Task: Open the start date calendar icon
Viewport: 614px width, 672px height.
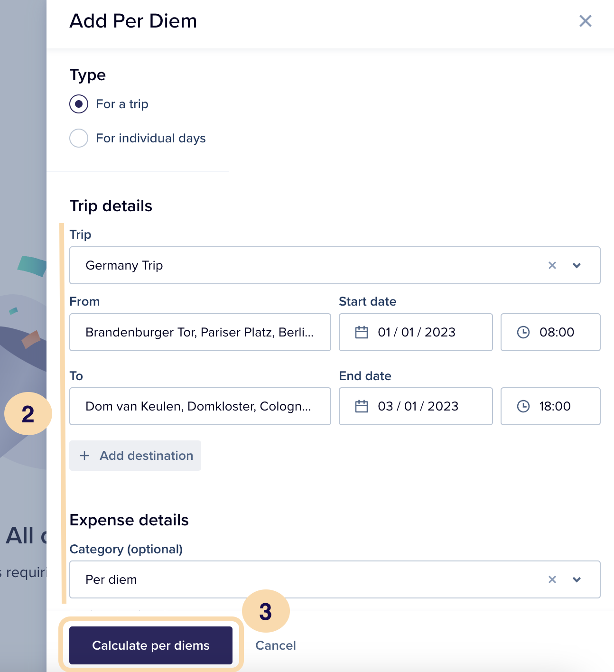Action: pos(362,332)
